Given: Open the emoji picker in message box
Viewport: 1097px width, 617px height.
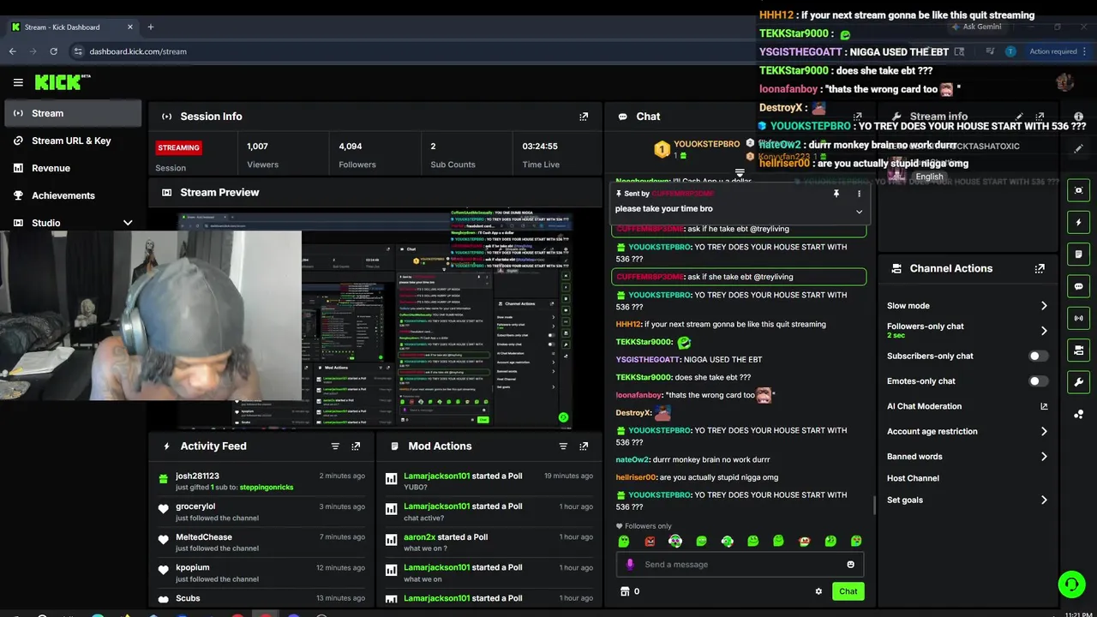Looking at the screenshot, I should point(850,565).
